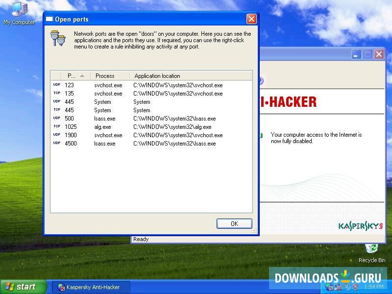392x294 pixels.
Task: Click Kaspersky Anti-Hacker taskbar button
Action: (x=91, y=287)
